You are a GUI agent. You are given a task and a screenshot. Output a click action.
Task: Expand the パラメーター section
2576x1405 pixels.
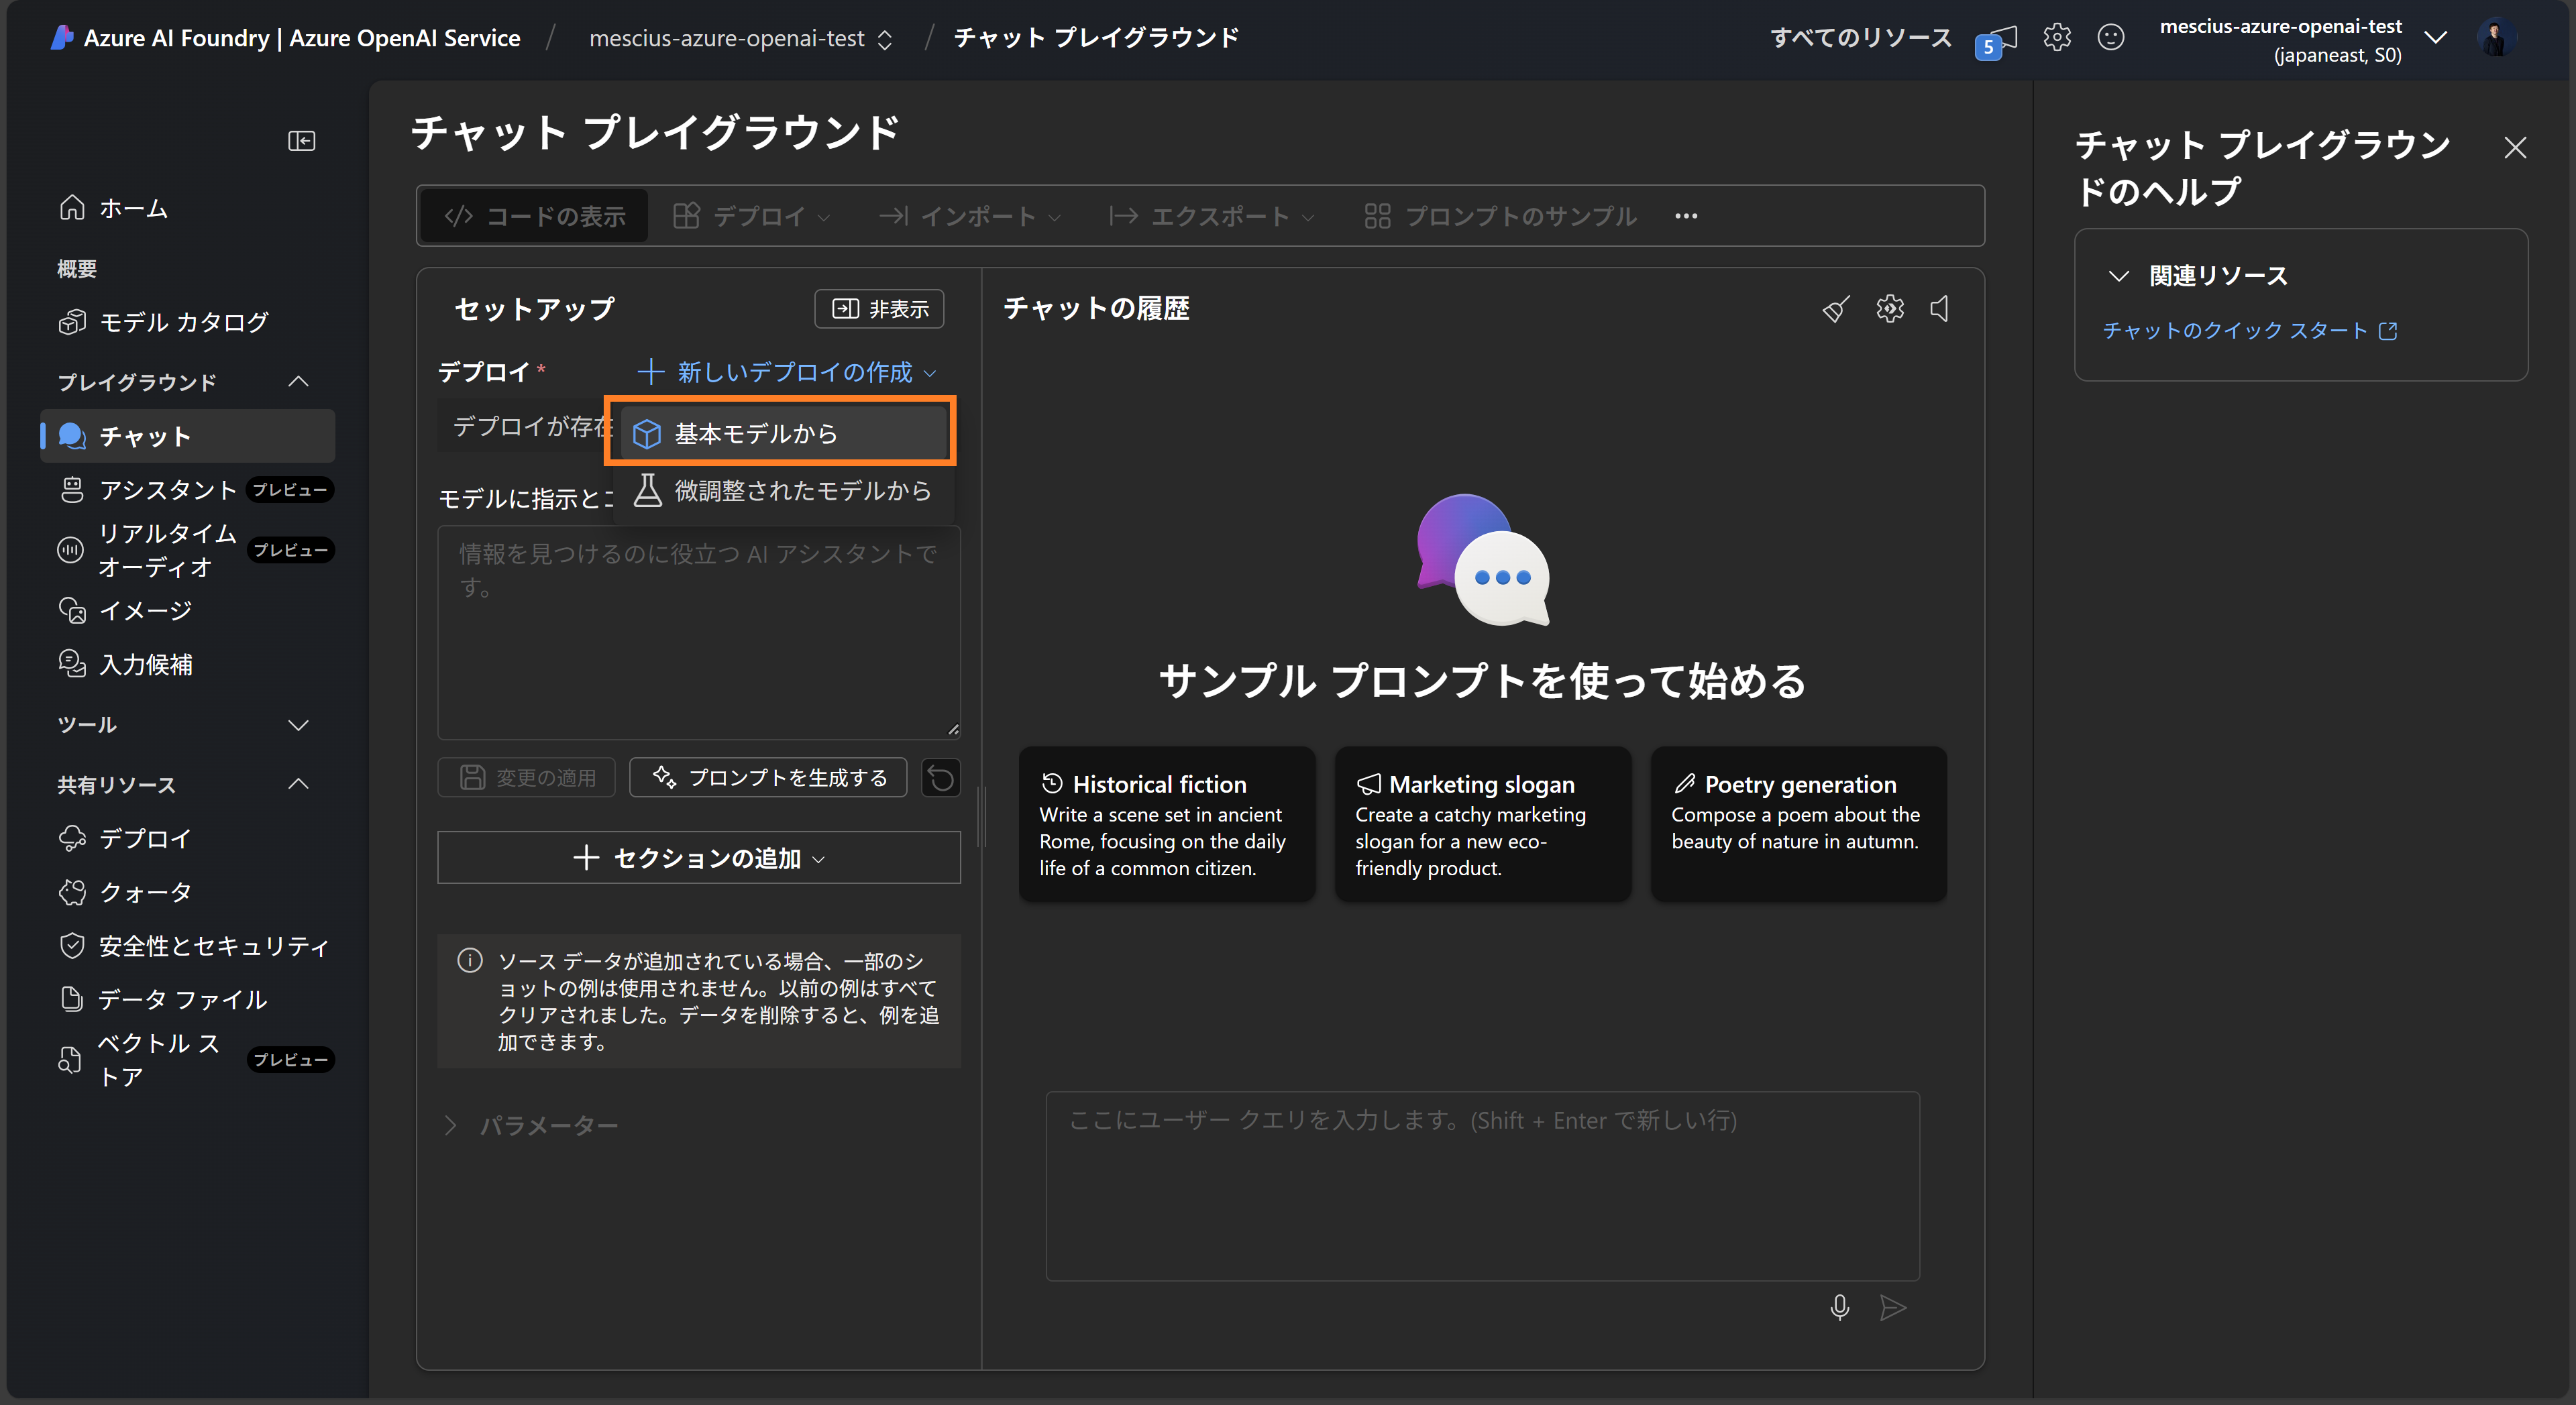click(x=530, y=1126)
